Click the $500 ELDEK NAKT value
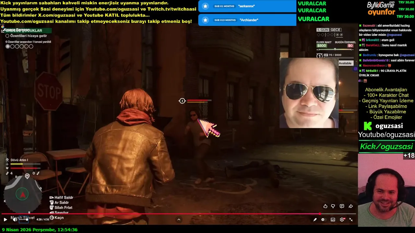The width and height of the screenshot is (415, 233). coord(322,46)
